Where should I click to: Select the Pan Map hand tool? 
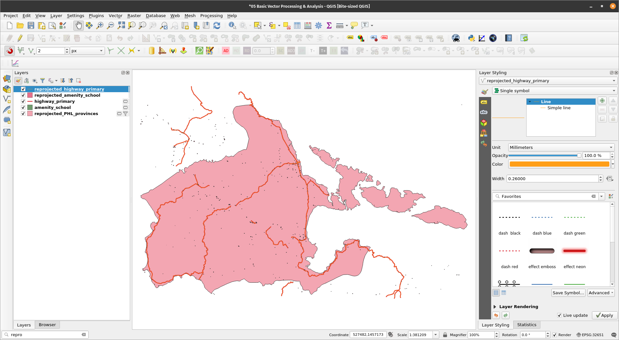click(78, 25)
